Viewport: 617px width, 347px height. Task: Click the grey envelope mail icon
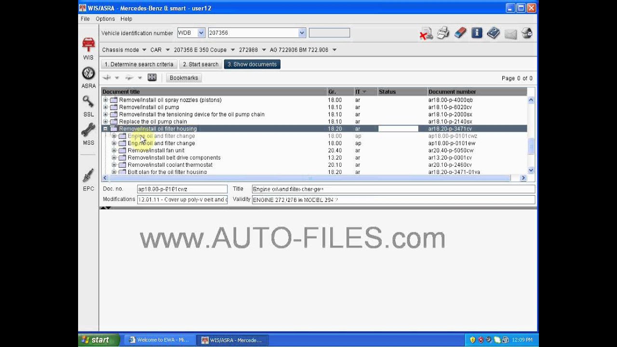point(510,33)
